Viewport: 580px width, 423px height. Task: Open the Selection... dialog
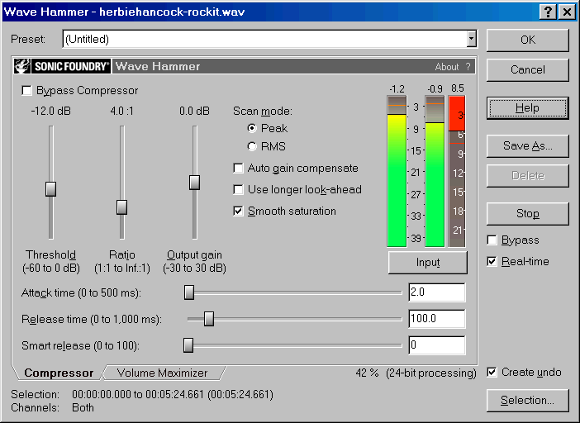click(527, 401)
